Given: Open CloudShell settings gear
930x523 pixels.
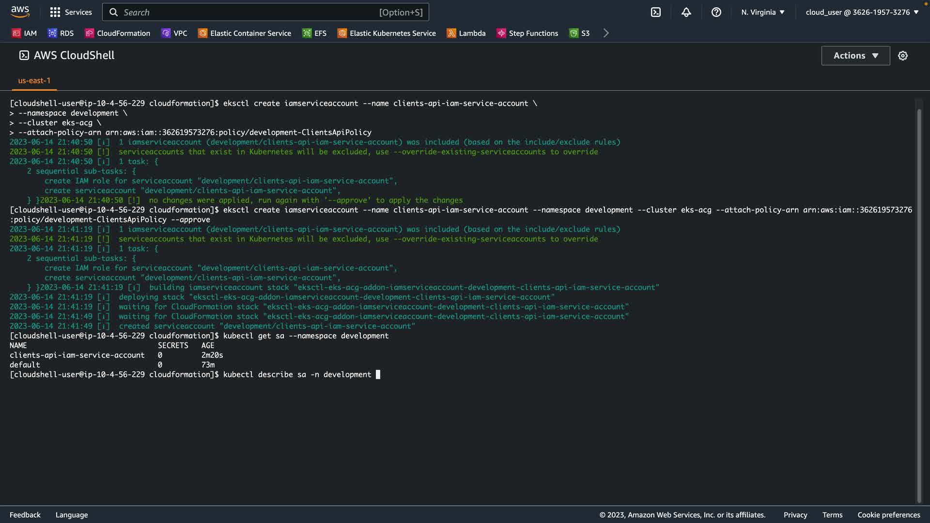Looking at the screenshot, I should pos(902,56).
